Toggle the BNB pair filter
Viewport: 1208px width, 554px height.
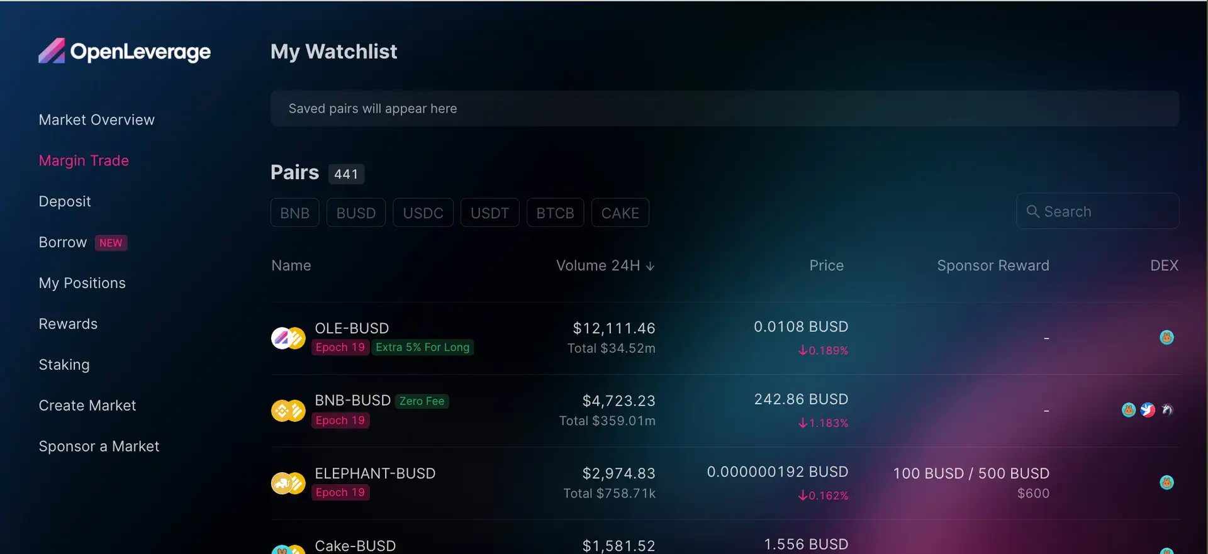[x=294, y=213]
